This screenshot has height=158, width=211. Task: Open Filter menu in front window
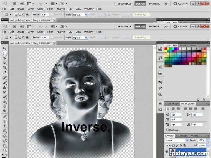[x=50, y=32]
